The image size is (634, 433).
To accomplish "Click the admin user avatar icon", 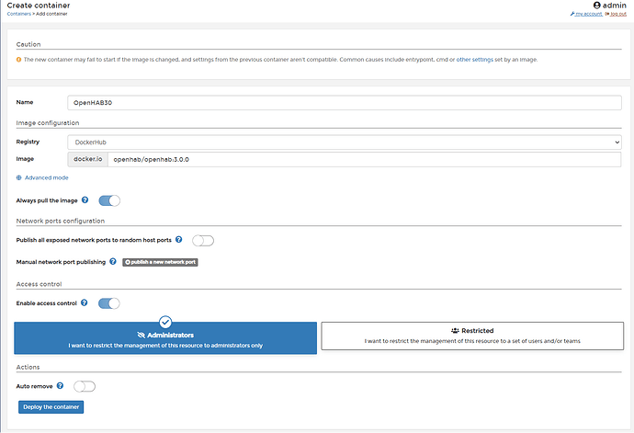I will pos(597,6).
